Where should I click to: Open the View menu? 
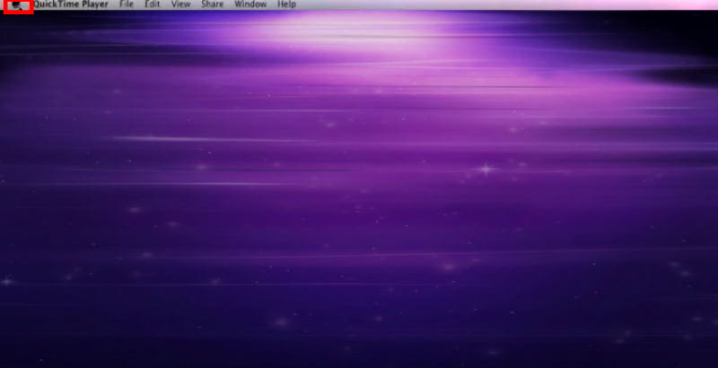pos(180,4)
